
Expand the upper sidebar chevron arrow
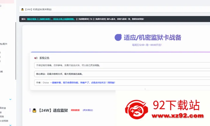click(x=10, y=99)
